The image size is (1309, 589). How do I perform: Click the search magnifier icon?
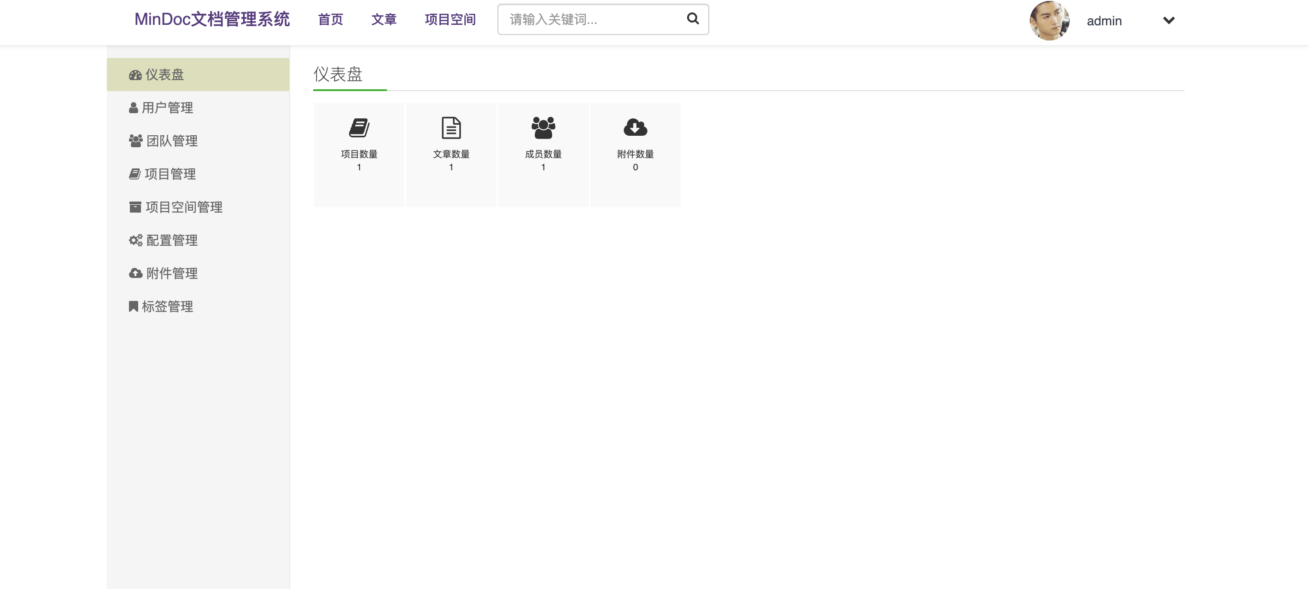(x=693, y=19)
